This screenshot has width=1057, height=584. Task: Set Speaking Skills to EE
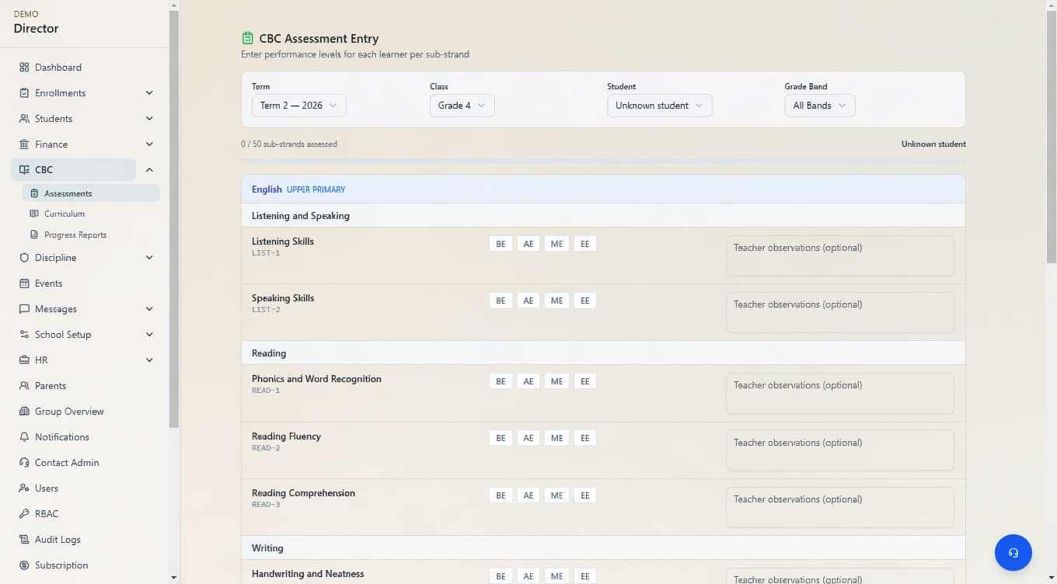(x=584, y=301)
